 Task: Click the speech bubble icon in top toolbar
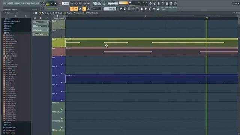pos(175,3)
